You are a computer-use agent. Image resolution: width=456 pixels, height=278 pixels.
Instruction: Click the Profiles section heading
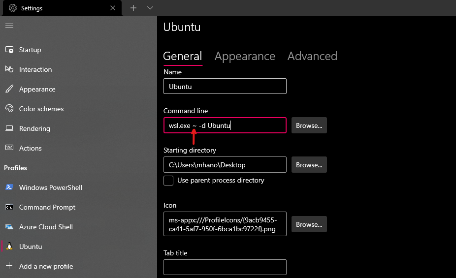[15, 168]
